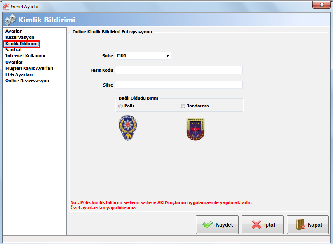Click the Polis badge emblem image
Screen dimensions: 333x244
tap(127, 128)
